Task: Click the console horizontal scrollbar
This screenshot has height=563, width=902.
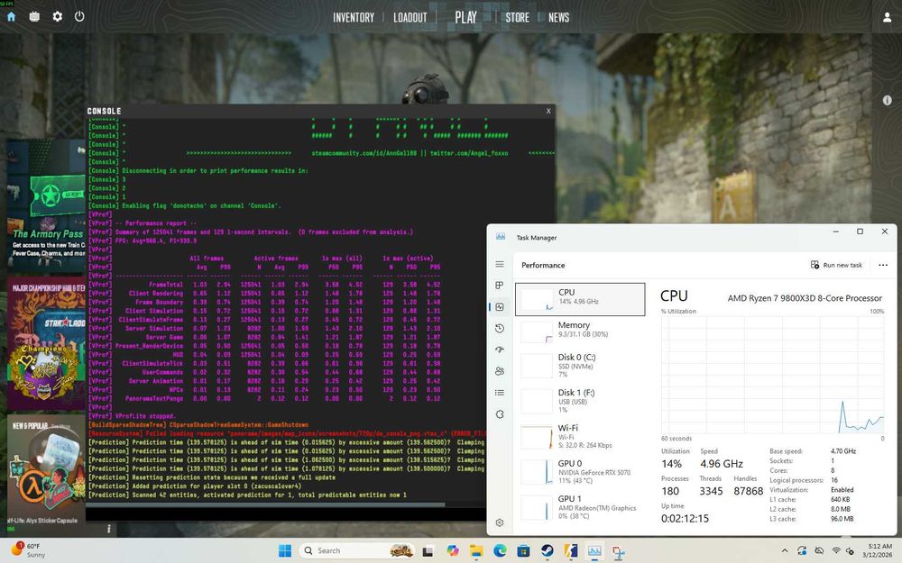Action: tap(265, 505)
